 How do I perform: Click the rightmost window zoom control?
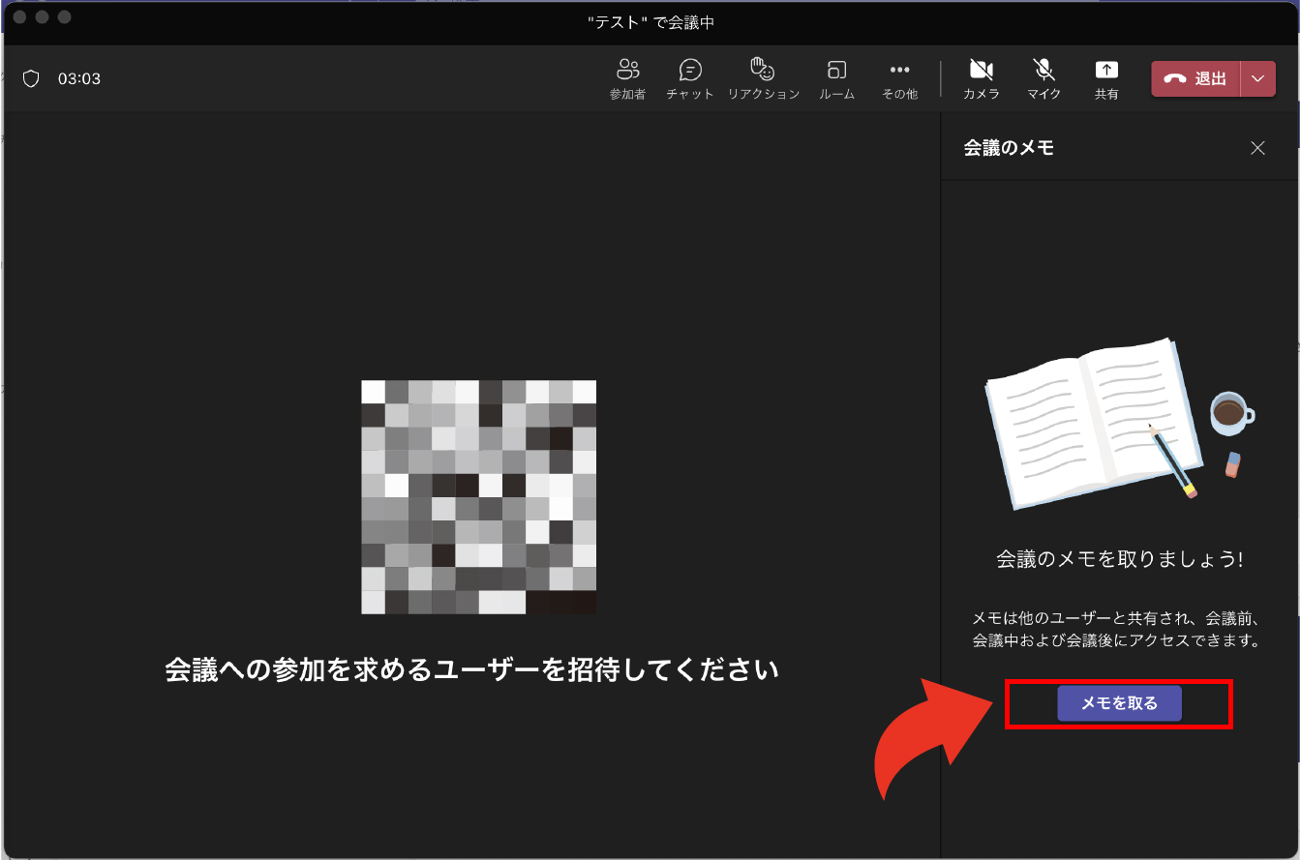[64, 17]
